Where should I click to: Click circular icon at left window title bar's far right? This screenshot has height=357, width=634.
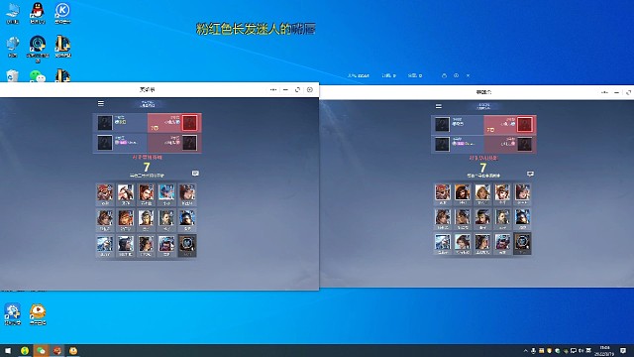[310, 90]
